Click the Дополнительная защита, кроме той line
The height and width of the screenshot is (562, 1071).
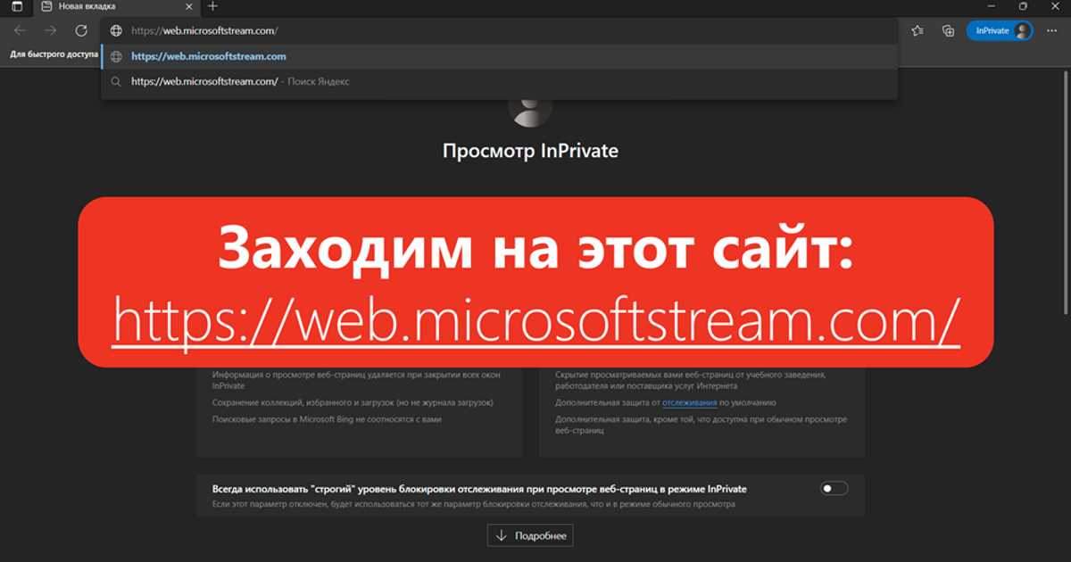coord(700,424)
